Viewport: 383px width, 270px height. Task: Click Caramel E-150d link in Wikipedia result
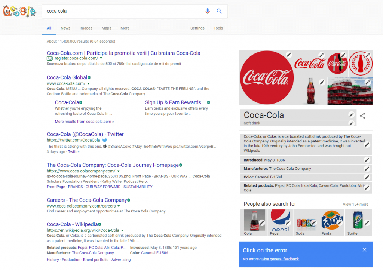[x=154, y=253]
